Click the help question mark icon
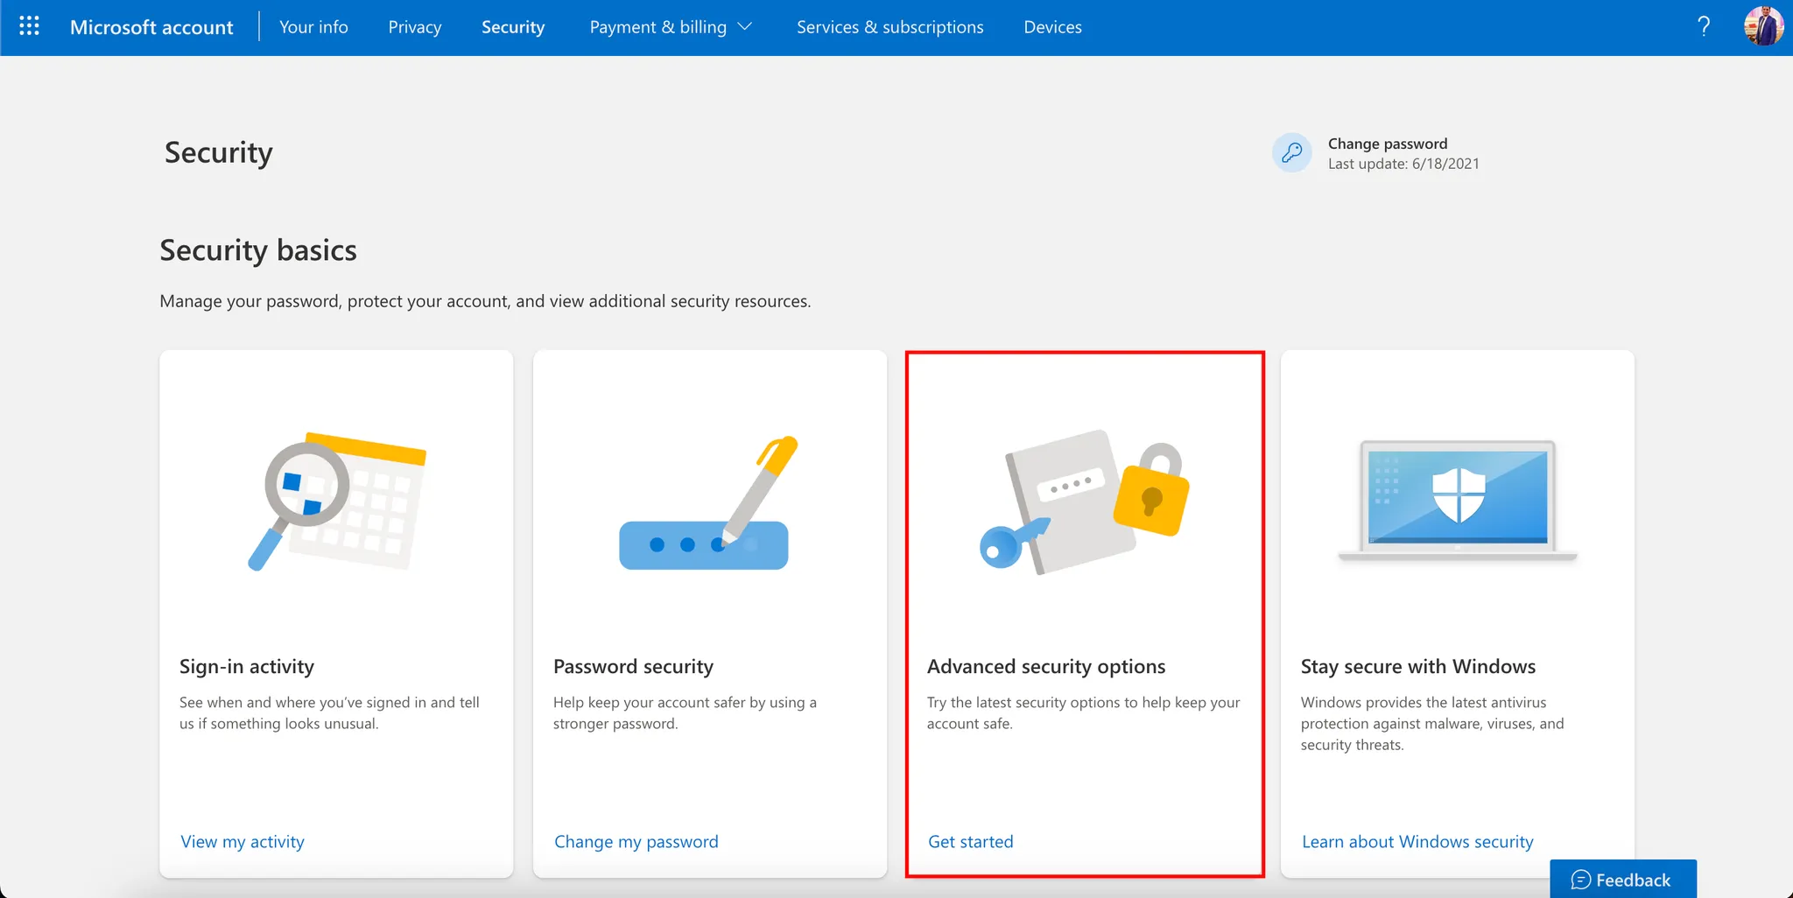Image resolution: width=1793 pixels, height=898 pixels. point(1704,26)
